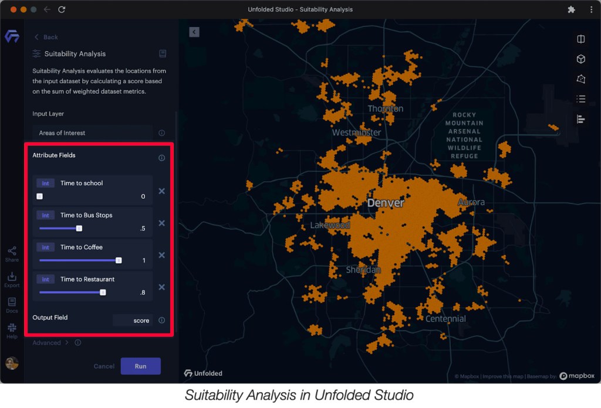Click the Time to Restaurant slider handle
The height and width of the screenshot is (408, 601).
[103, 293]
